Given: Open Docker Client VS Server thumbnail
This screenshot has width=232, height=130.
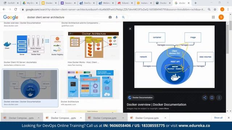Looking at the screenshot, I should coord(33,45).
